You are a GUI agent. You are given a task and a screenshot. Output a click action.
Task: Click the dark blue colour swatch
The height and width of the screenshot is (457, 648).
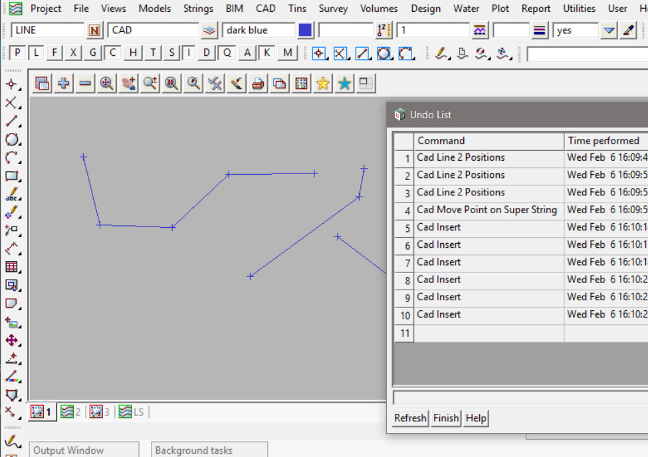(305, 31)
